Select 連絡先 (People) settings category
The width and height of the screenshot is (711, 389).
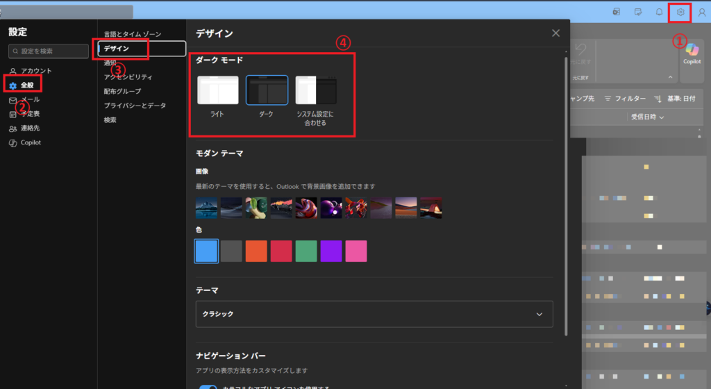(31, 129)
